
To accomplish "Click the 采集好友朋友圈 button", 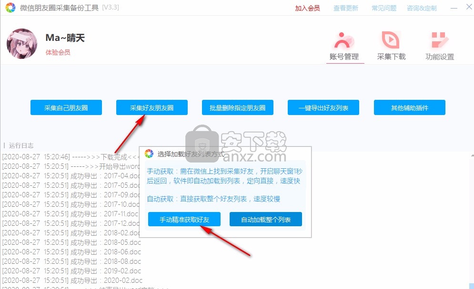I will (x=152, y=107).
